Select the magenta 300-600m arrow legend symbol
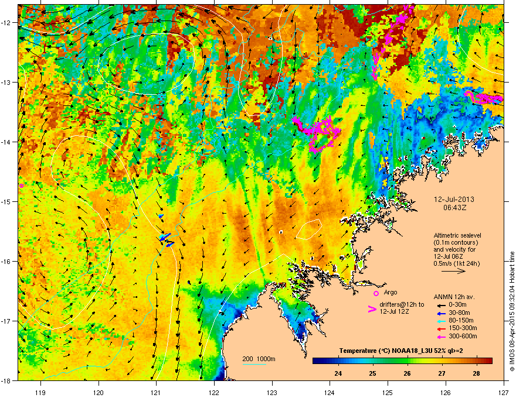 (x=441, y=337)
